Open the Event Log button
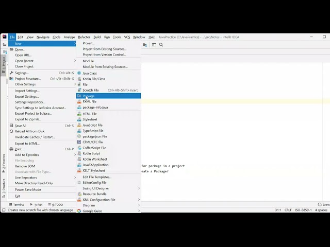 (x=324, y=205)
